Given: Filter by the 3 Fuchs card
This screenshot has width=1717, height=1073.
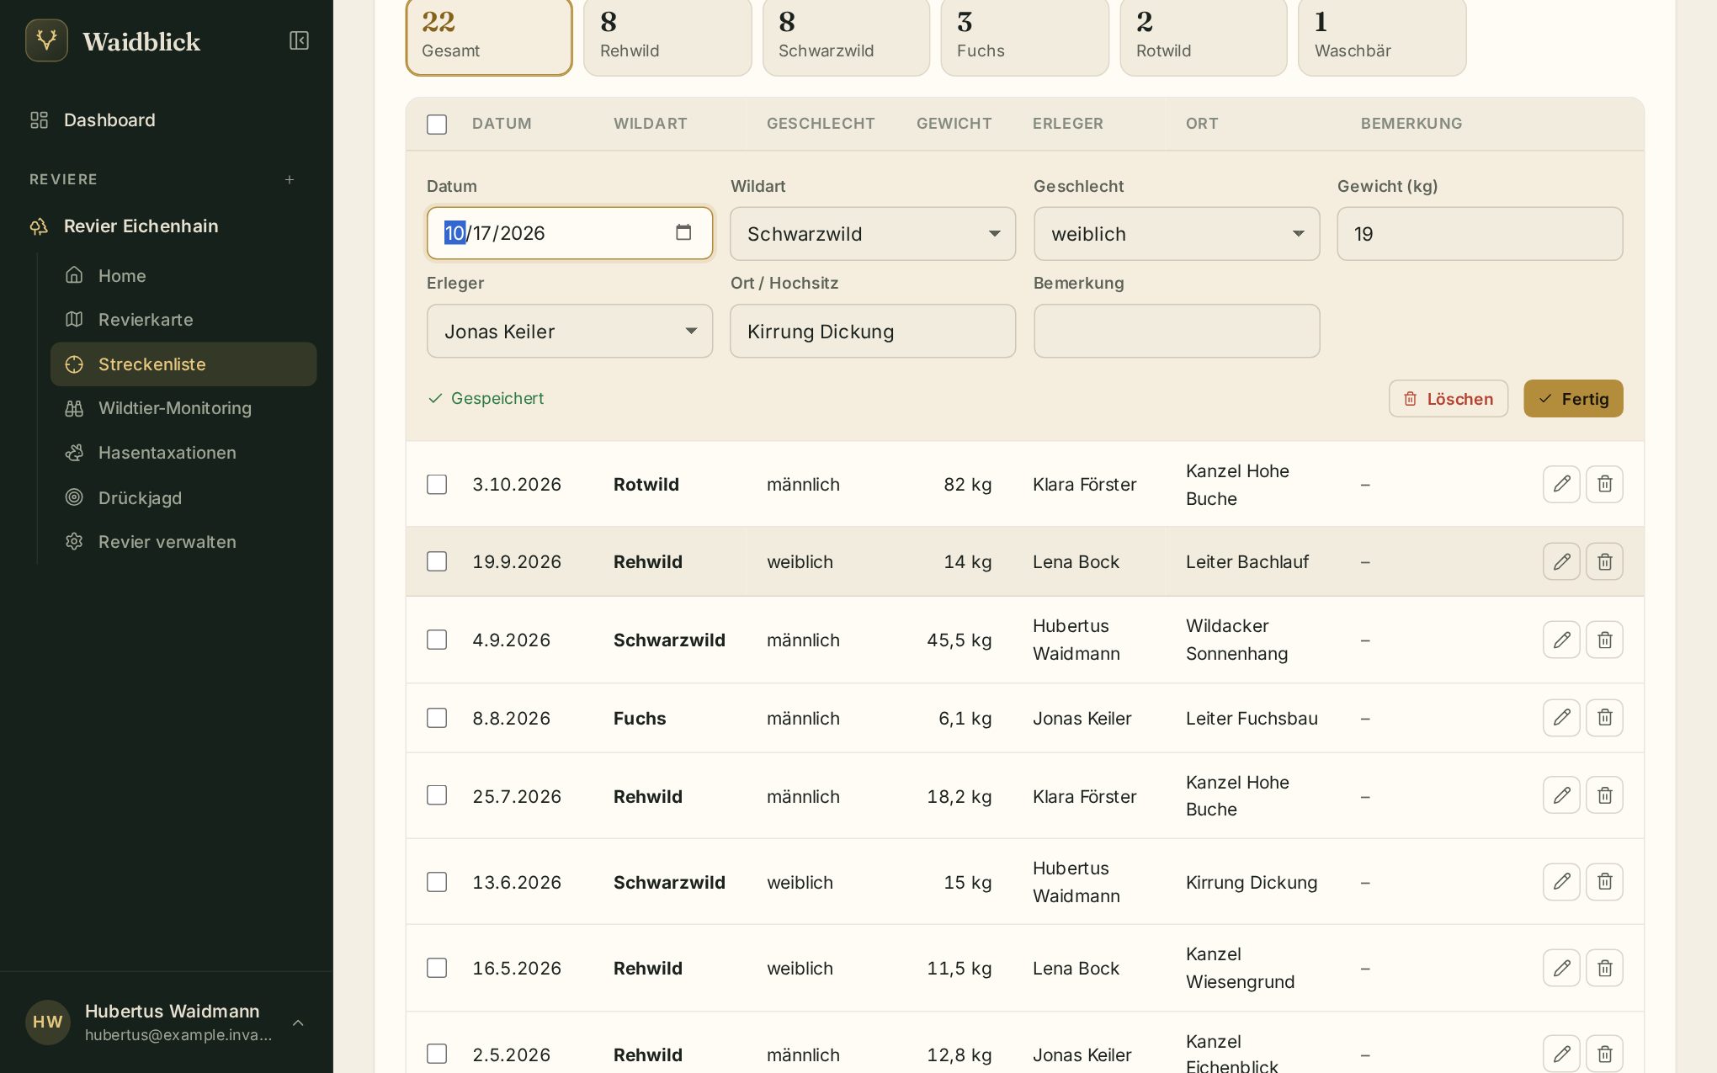Looking at the screenshot, I should [1024, 36].
